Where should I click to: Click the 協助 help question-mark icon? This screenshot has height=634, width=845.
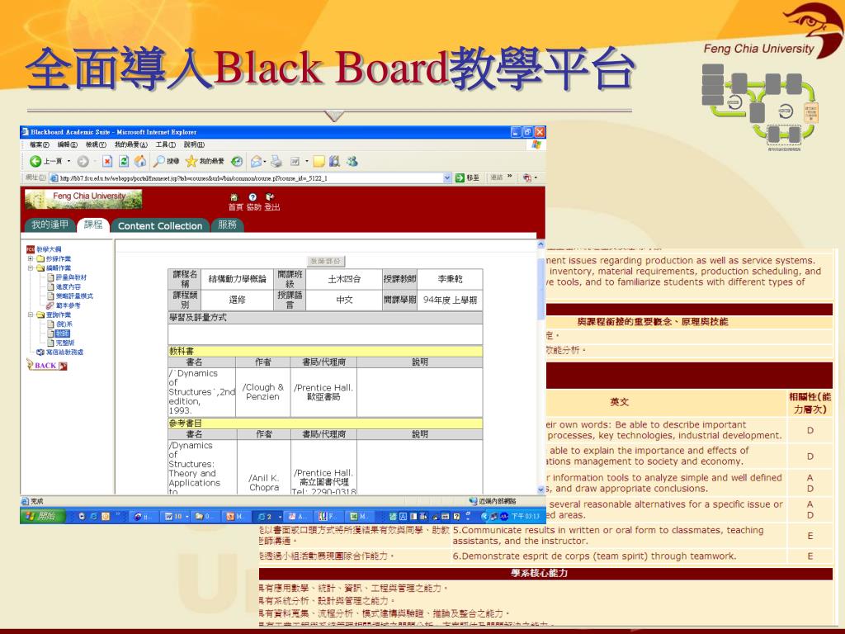[x=253, y=197]
